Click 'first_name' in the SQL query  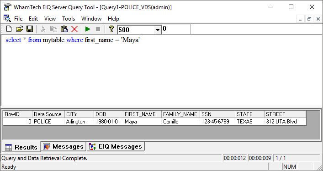point(99,40)
